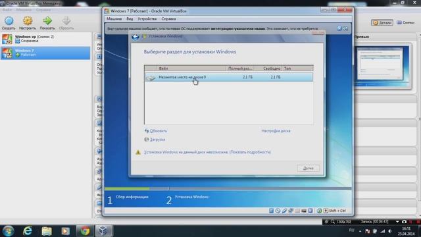421x237 pixels.
Task: Click the network signal icon in the tray
Action: [383, 231]
